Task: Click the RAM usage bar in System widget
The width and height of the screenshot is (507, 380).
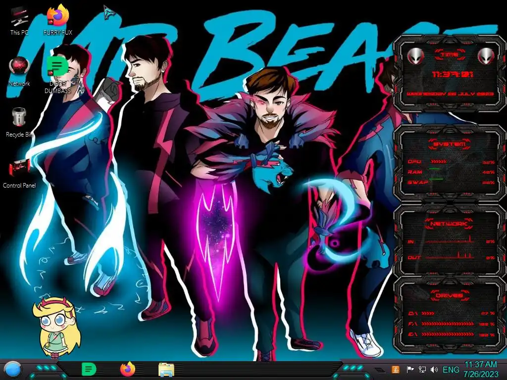Action: tap(434, 169)
